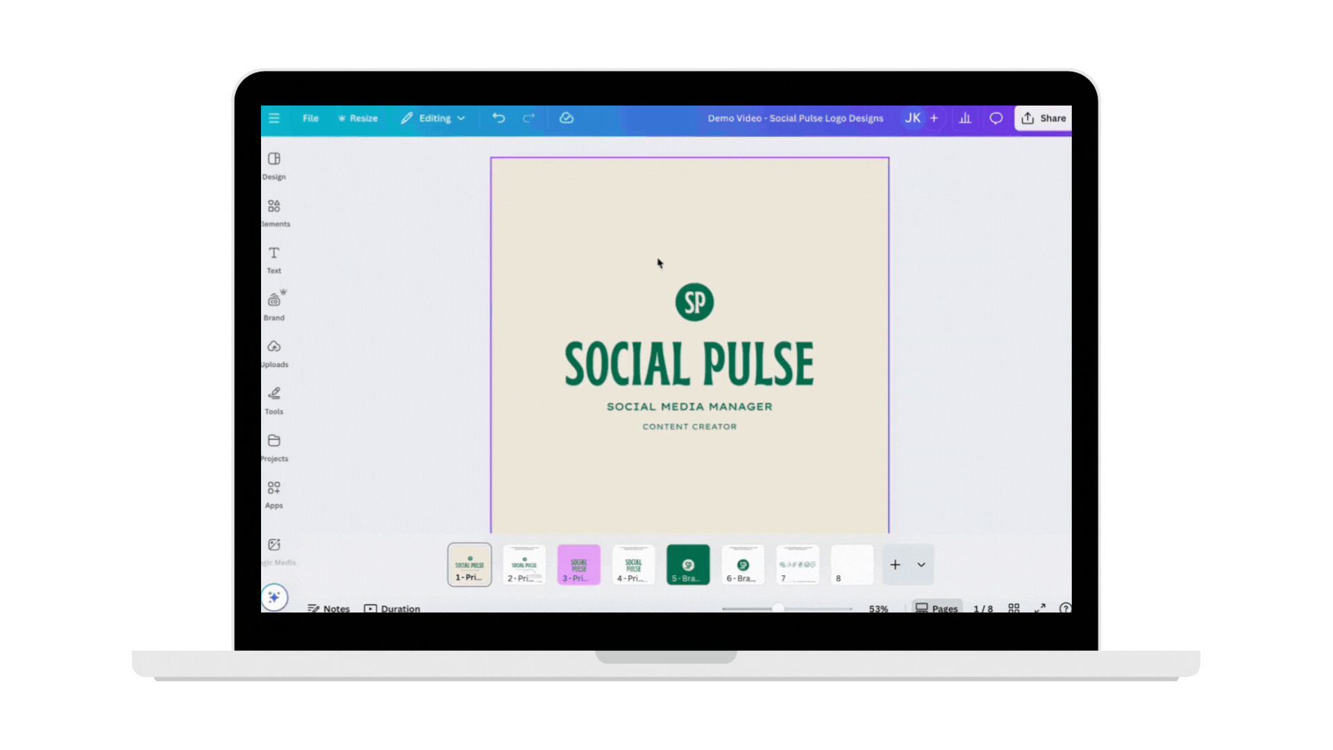The image size is (1333, 750).
Task: Open the File menu
Action: [310, 118]
